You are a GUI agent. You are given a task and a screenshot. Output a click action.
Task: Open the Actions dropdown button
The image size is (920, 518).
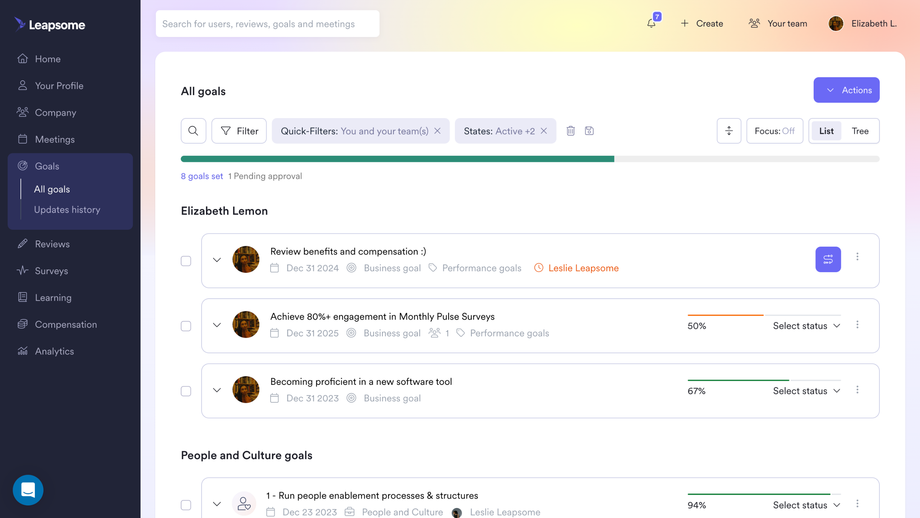click(x=846, y=90)
